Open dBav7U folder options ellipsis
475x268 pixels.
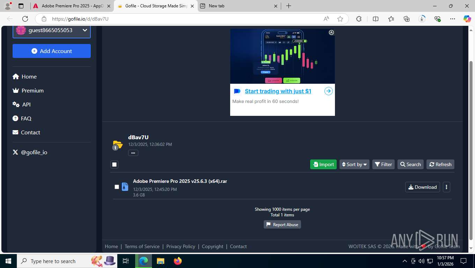pyautogui.click(x=133, y=153)
